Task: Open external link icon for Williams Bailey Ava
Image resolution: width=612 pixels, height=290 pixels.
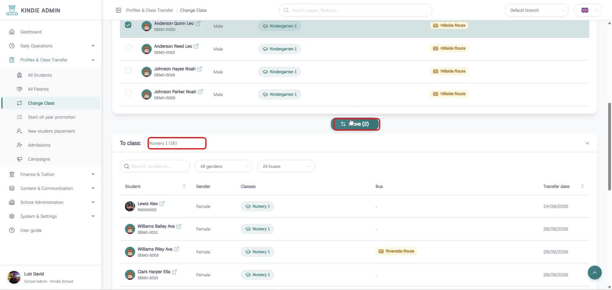Action: click(x=179, y=226)
